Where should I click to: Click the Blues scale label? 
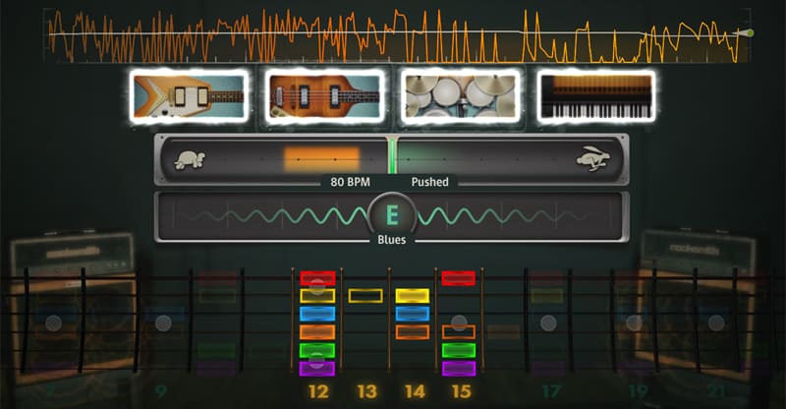[391, 240]
